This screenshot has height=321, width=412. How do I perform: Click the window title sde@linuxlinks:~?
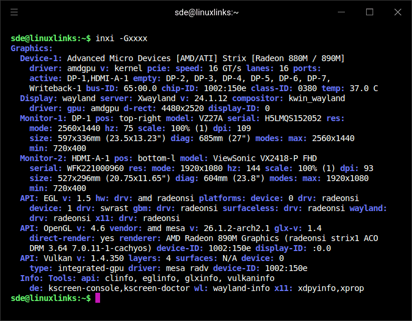click(207, 12)
